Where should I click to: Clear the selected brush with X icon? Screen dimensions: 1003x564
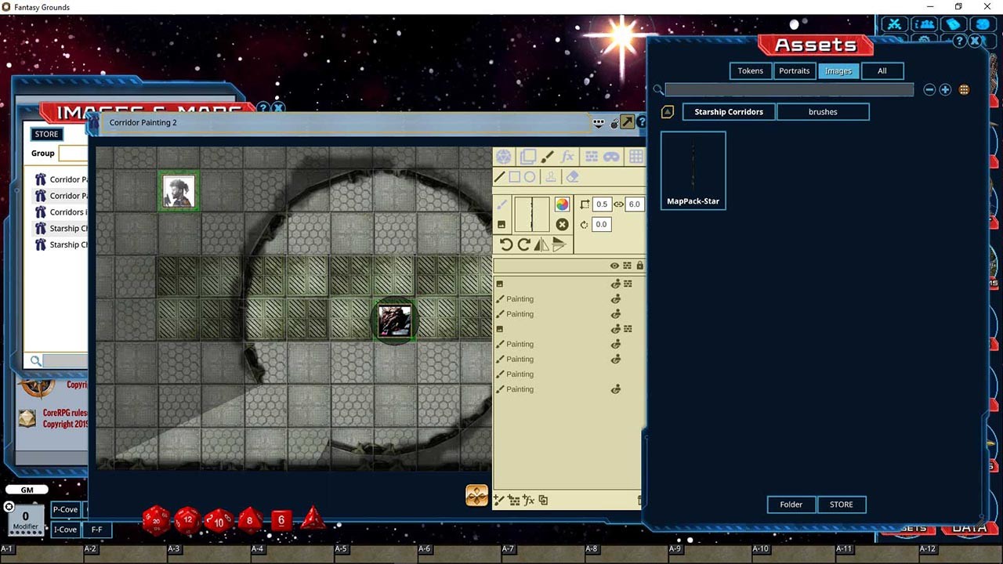562,225
